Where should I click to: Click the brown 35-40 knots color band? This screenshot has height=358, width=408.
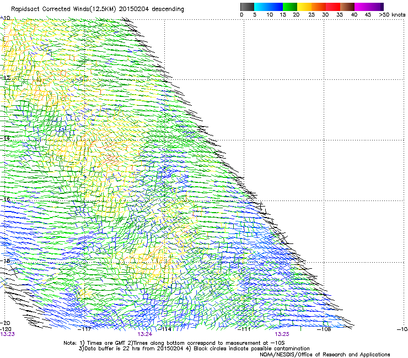pos(347,7)
